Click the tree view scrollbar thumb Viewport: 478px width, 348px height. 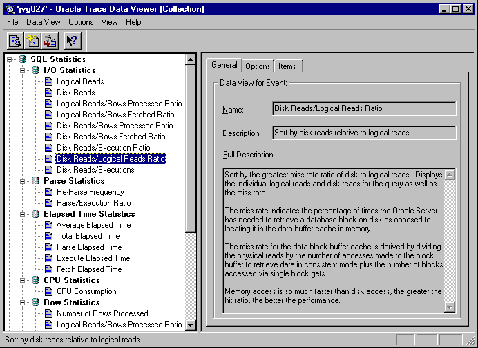tap(191, 148)
